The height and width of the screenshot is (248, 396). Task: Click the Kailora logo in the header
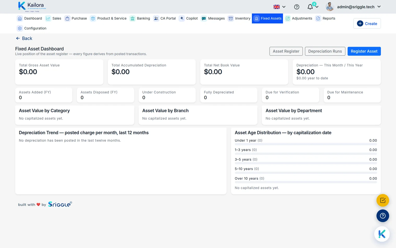pyautogui.click(x=32, y=7)
